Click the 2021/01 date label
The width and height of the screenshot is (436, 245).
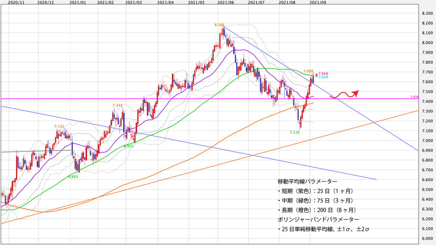tap(78, 3)
